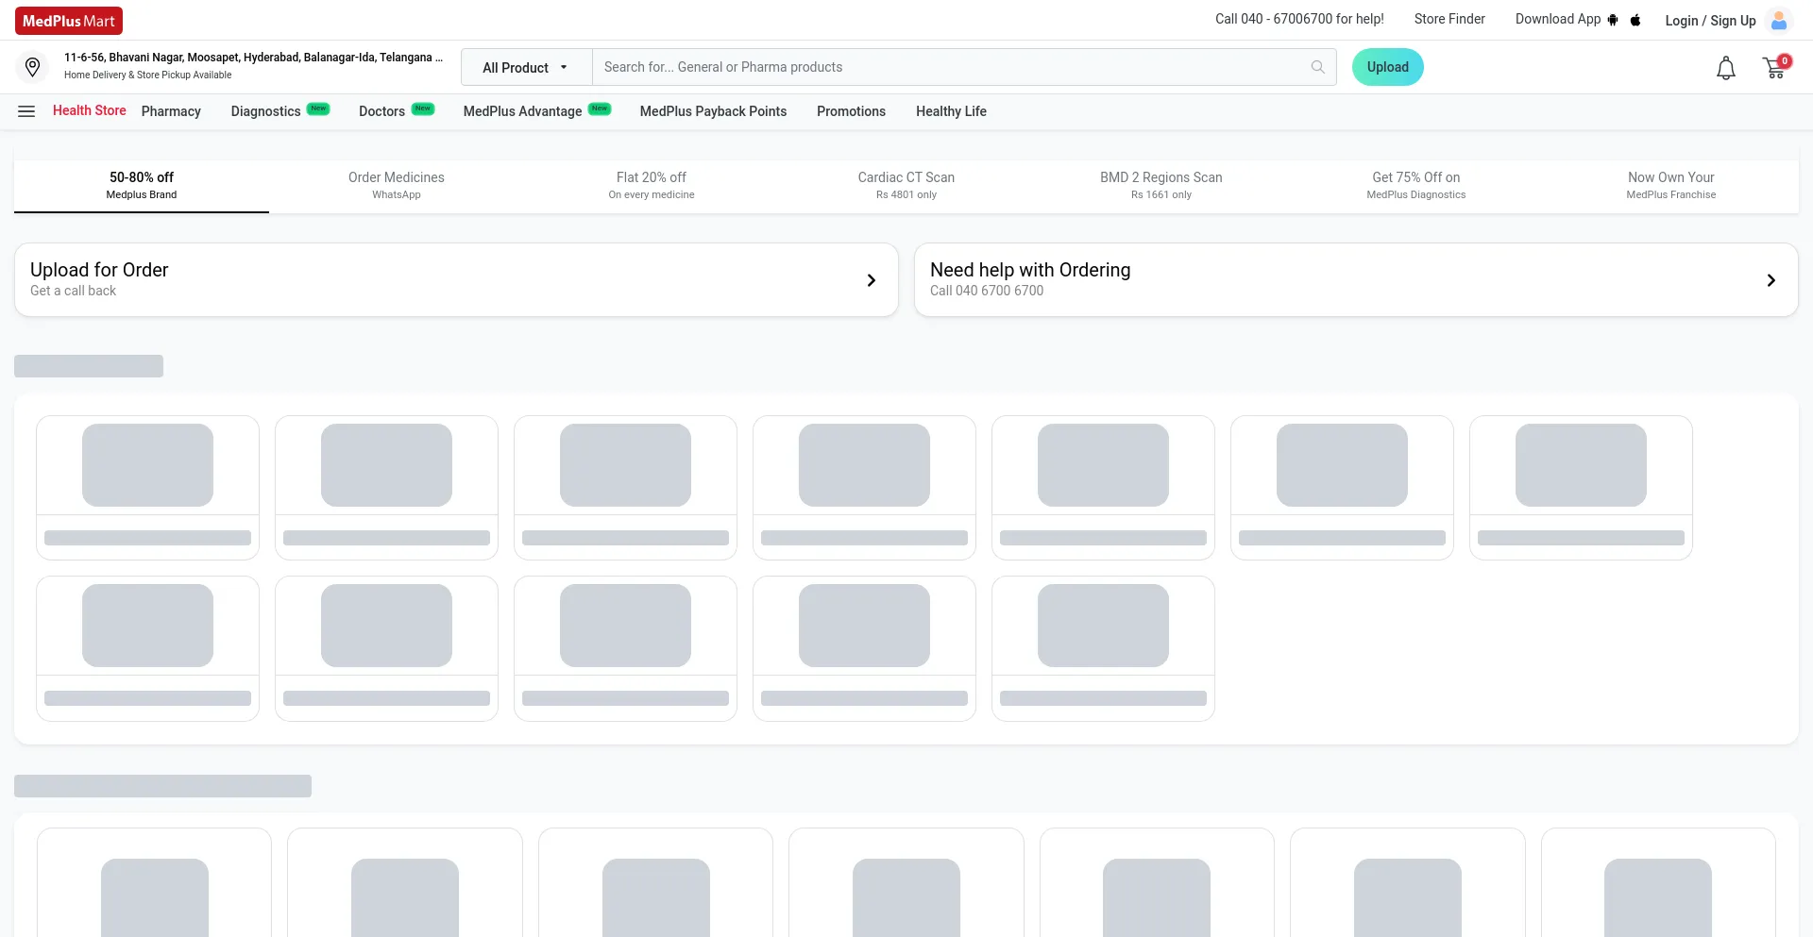The image size is (1813, 937).
Task: Select the BMD 2 Regions Scan tab
Action: pyautogui.click(x=1161, y=185)
